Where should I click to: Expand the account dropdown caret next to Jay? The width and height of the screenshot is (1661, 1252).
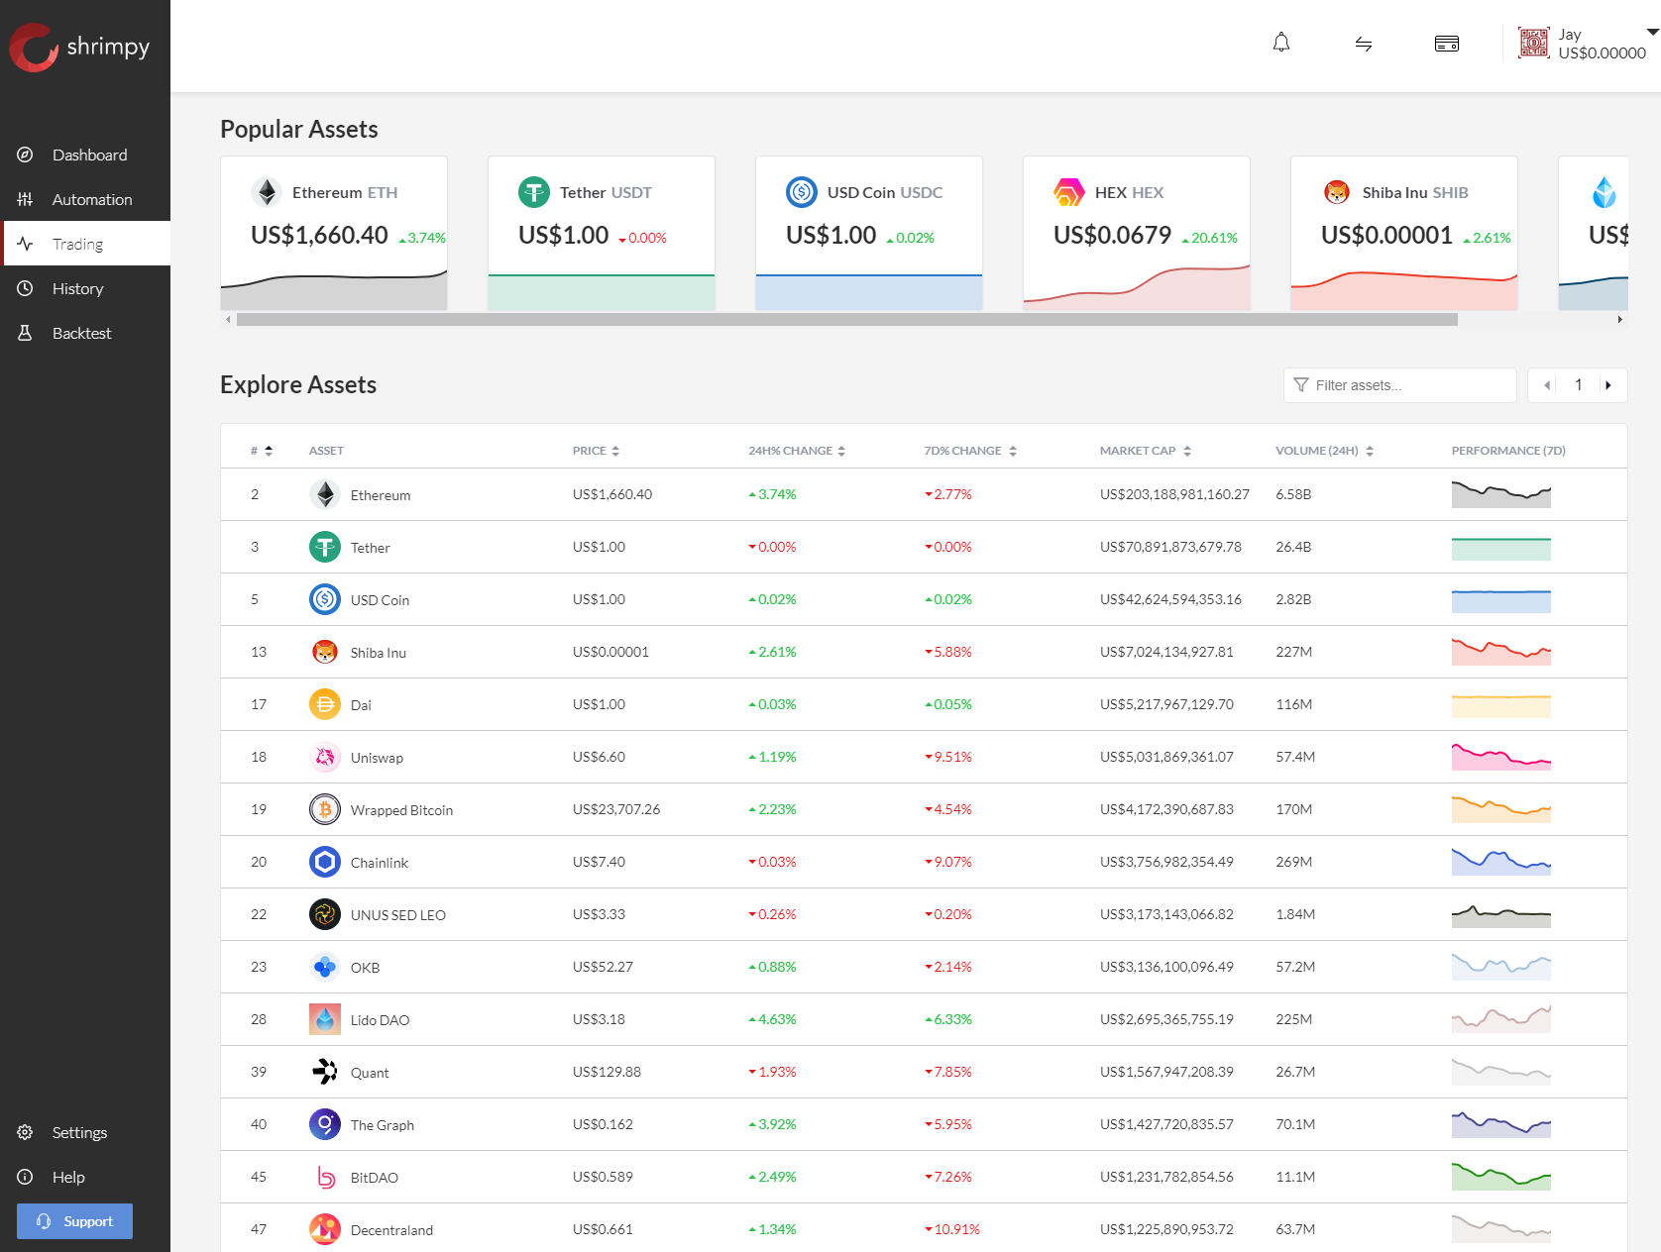(x=1652, y=33)
